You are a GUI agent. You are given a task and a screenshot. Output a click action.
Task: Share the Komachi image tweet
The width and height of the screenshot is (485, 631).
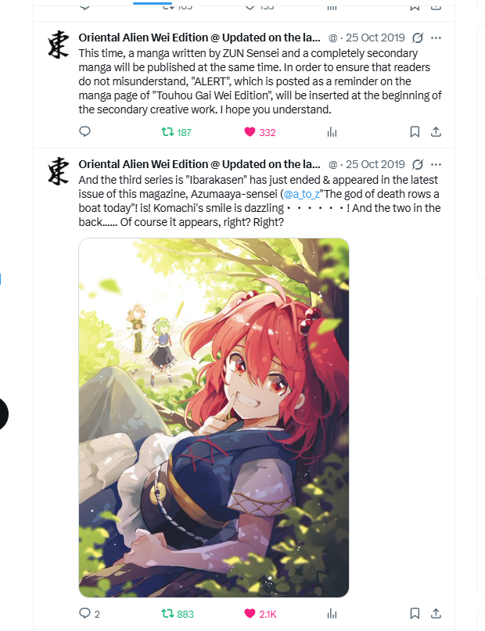coord(436,613)
